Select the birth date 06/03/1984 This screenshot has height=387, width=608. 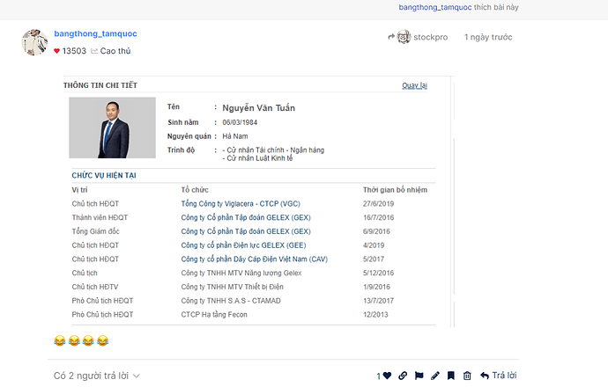point(240,122)
